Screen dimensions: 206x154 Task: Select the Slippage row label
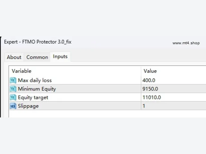(28, 106)
